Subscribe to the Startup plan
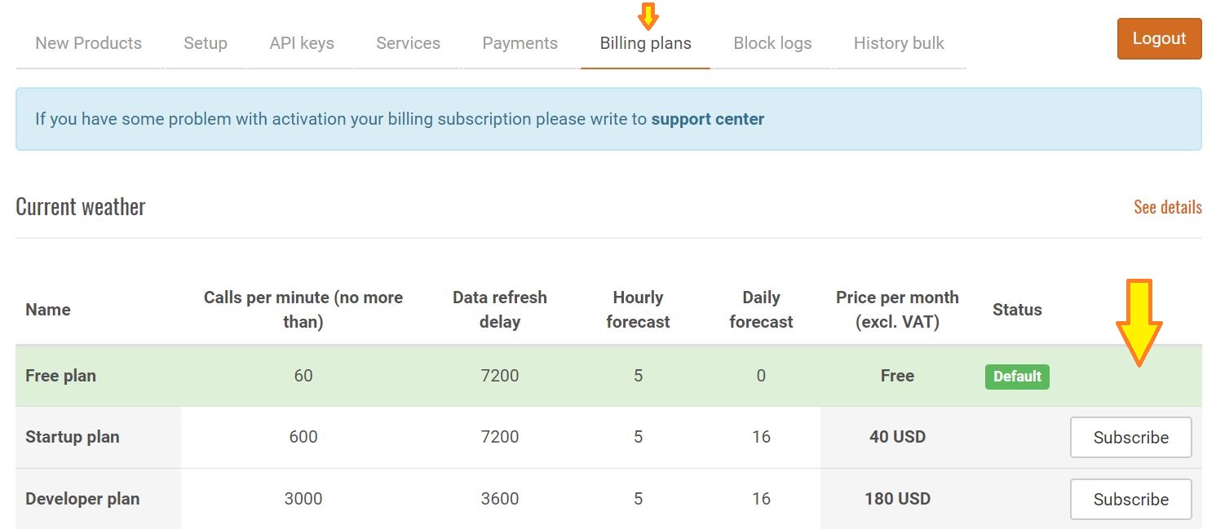Screen dimensions: 1216x529 pos(1130,438)
